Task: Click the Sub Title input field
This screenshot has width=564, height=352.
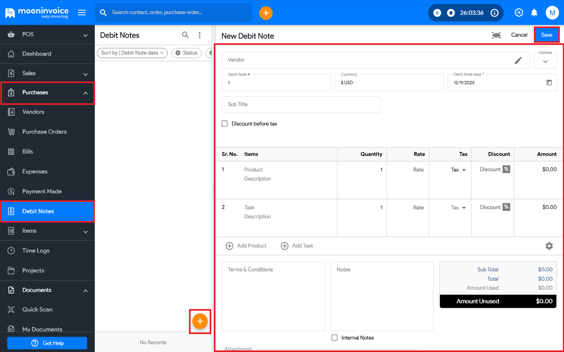Action: point(301,104)
